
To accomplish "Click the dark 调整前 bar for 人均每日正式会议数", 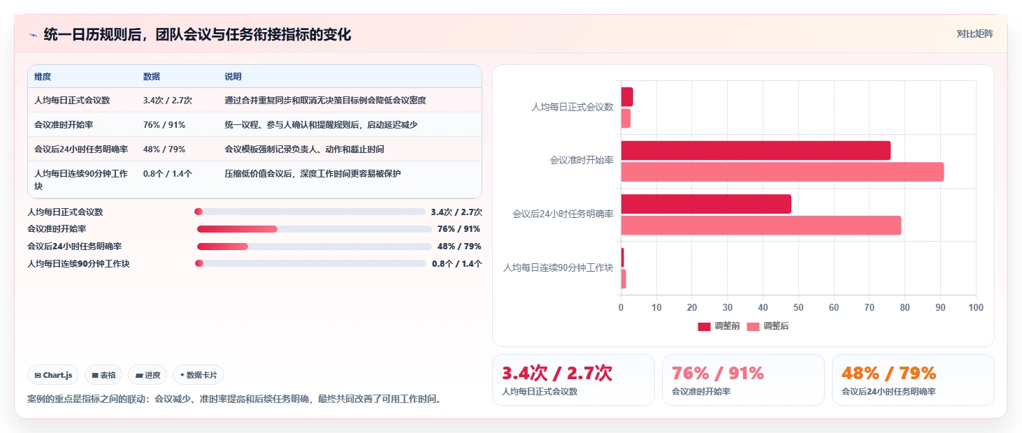I will (627, 97).
